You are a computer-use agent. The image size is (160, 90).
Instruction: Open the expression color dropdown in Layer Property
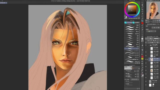pos(151,31)
